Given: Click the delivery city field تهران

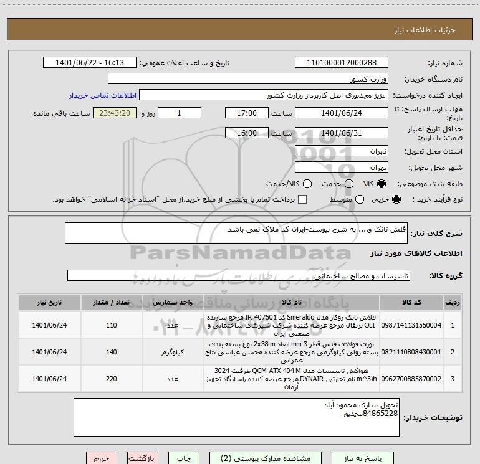Looking at the screenshot, I should point(342,168).
